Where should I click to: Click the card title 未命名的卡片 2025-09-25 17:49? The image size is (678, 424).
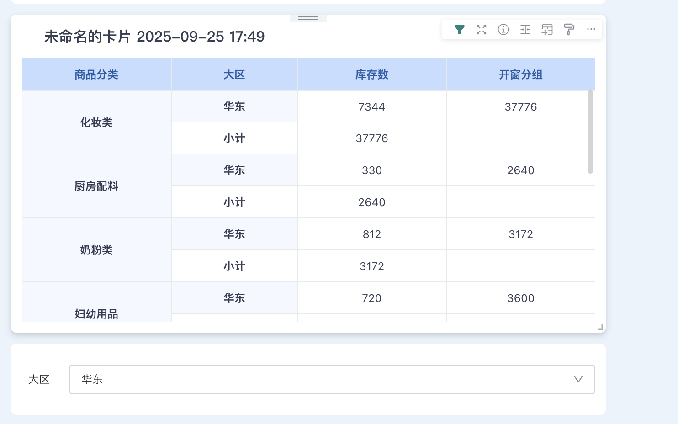(x=154, y=37)
